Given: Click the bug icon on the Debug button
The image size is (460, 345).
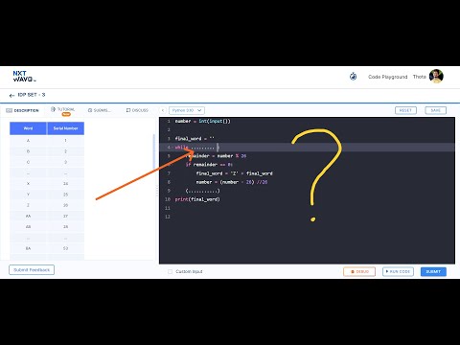Looking at the screenshot, I should (353, 271).
